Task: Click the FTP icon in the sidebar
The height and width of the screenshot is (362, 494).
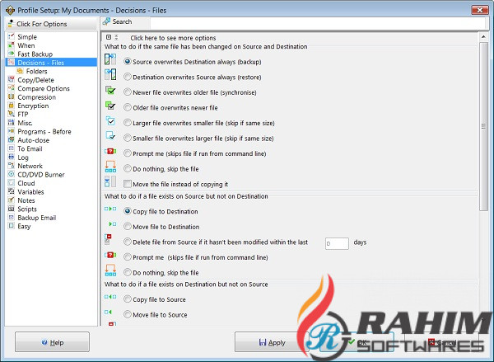Action: pos(12,114)
